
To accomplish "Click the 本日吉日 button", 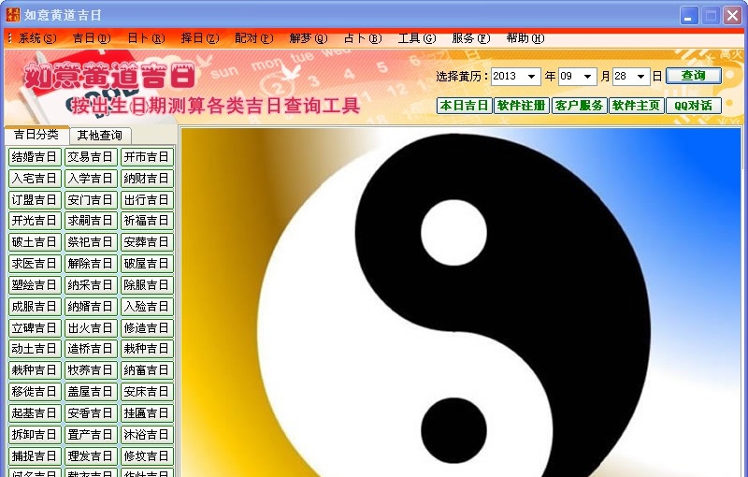I will click(x=464, y=106).
